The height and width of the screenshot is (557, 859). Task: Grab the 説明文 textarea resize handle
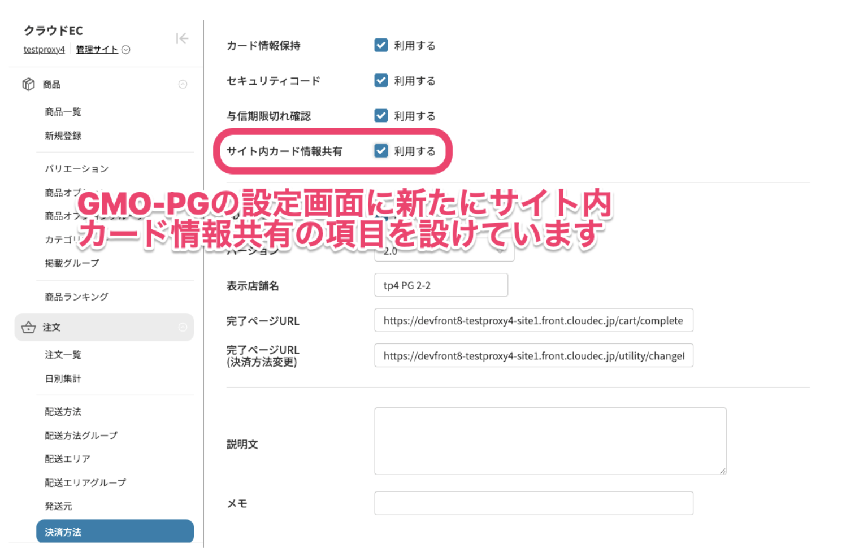(x=722, y=471)
